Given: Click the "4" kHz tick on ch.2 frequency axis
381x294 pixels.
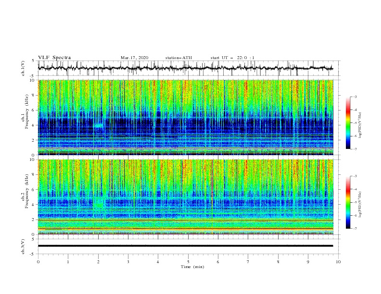Looking at the screenshot, I should [33, 205].
